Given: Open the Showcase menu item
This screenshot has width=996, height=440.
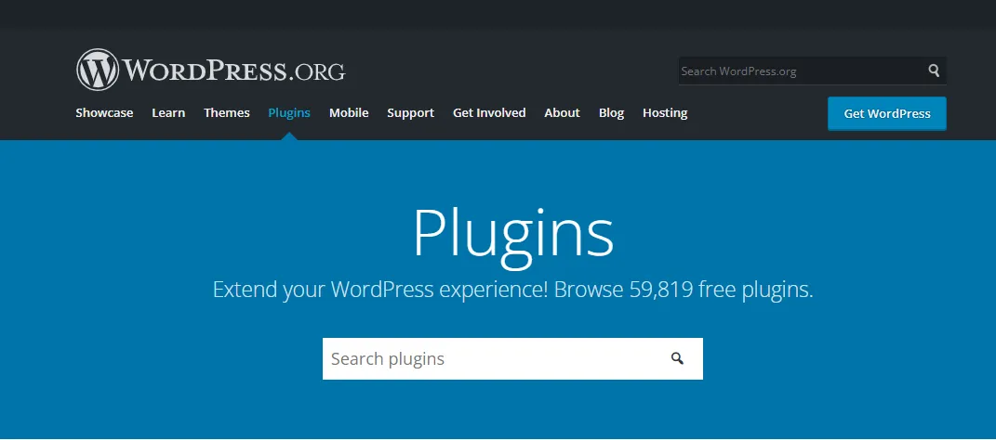Looking at the screenshot, I should (x=104, y=113).
